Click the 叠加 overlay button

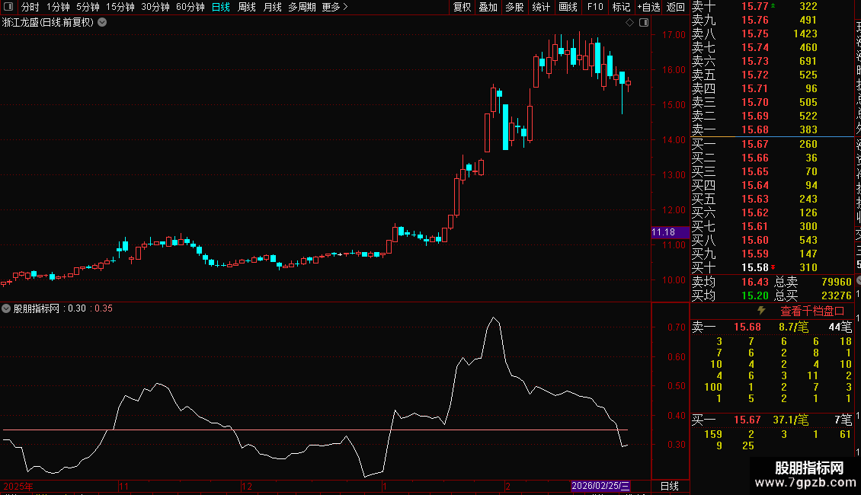(488, 7)
